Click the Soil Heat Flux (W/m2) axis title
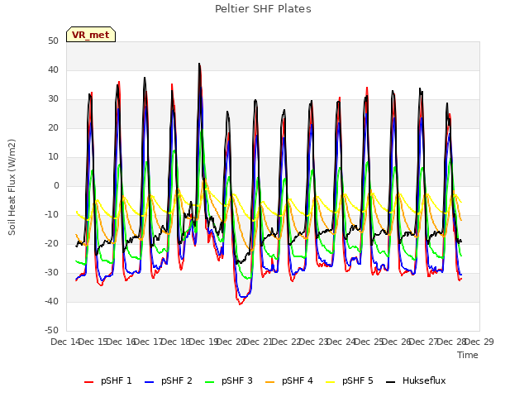The image size is (529, 397). (12, 187)
